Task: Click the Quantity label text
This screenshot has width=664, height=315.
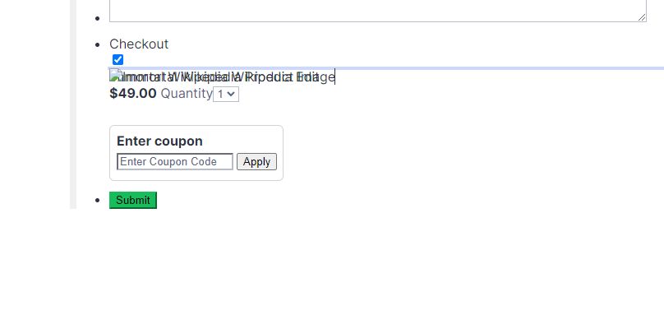Action: pyautogui.click(x=187, y=93)
